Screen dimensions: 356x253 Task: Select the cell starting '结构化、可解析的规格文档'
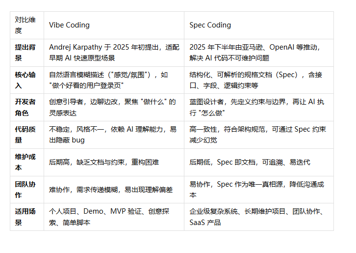(259, 80)
